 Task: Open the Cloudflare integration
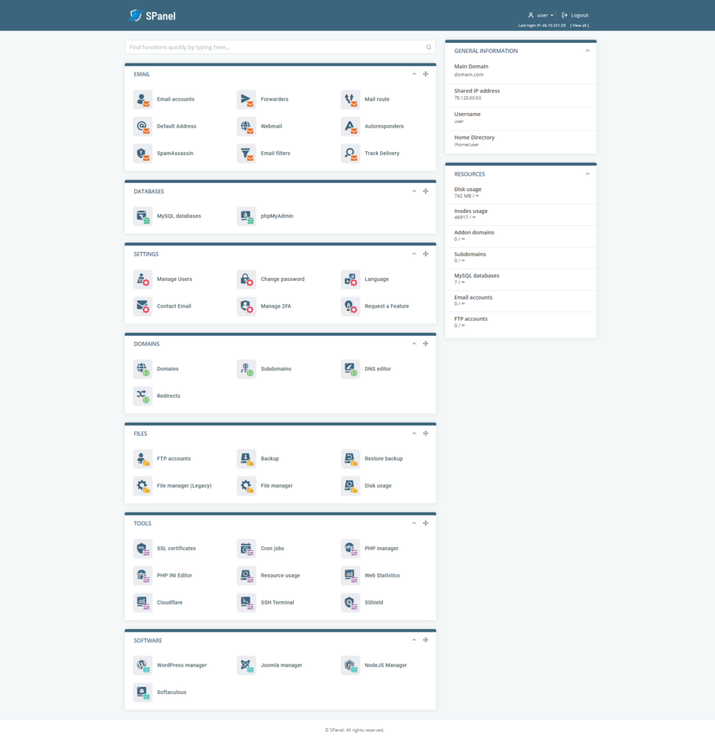tap(143, 602)
